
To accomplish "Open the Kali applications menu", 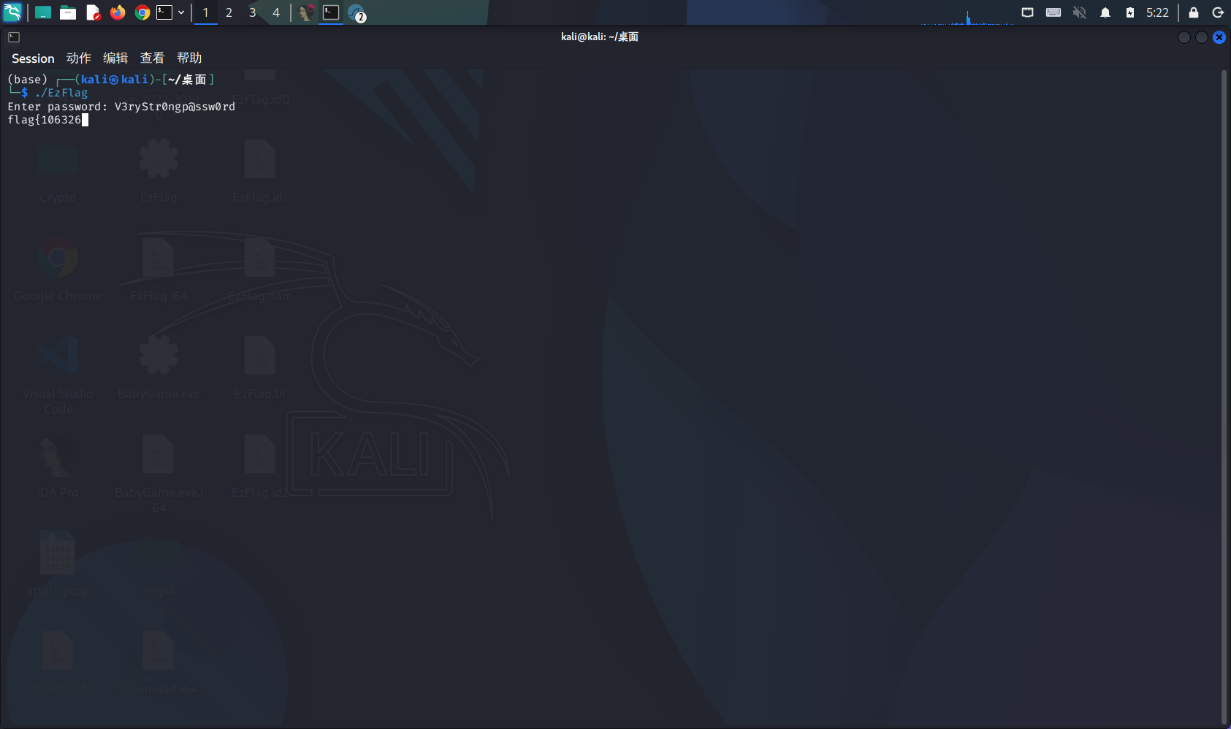I will coord(13,12).
